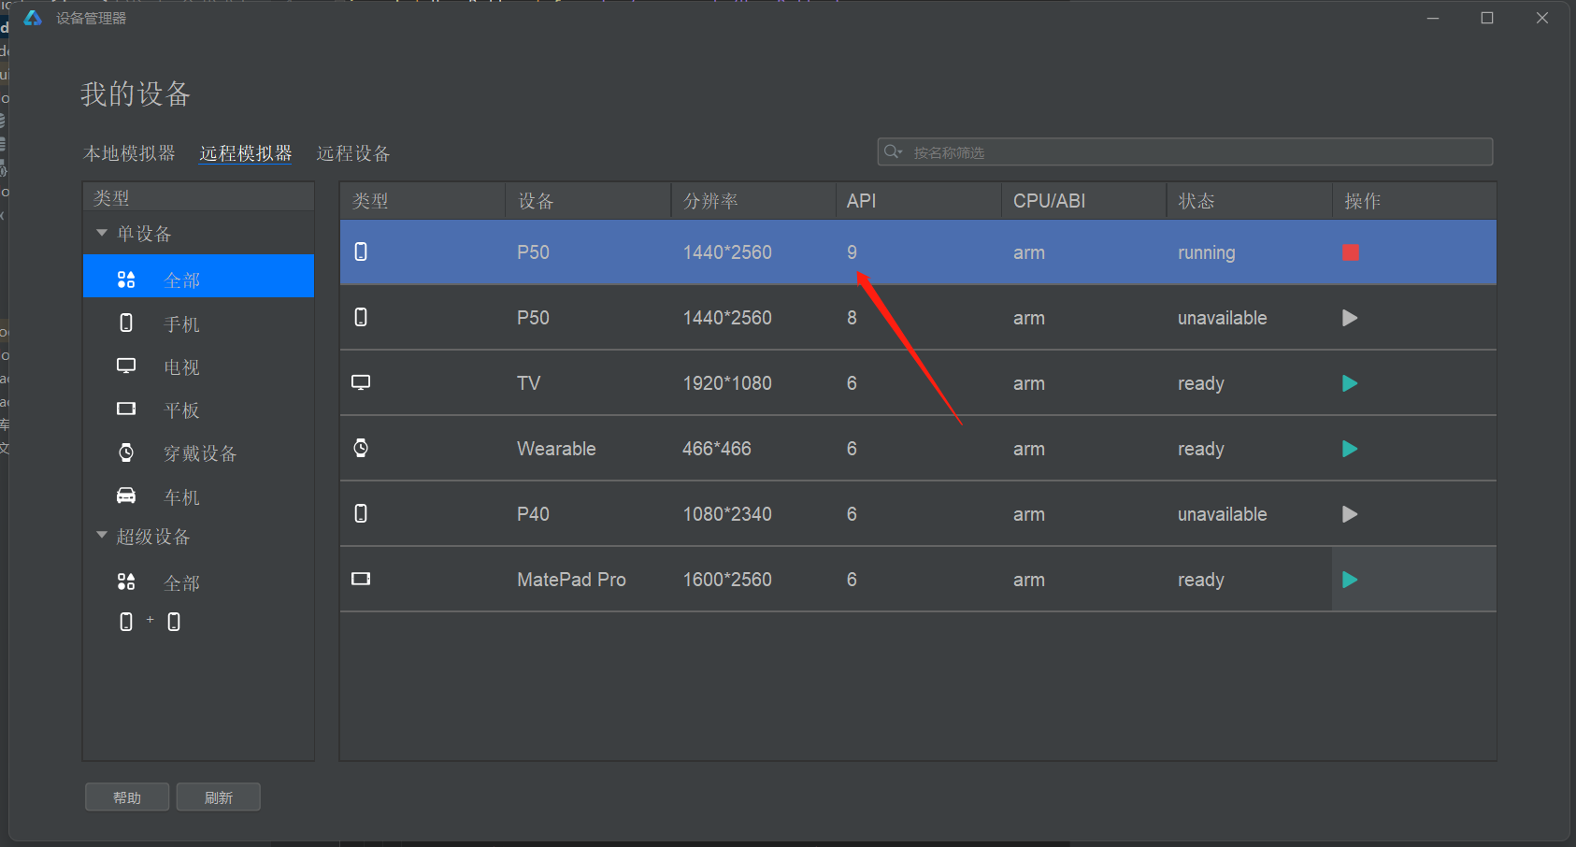
Task: Select the 'TV' device name cell
Action: (528, 383)
